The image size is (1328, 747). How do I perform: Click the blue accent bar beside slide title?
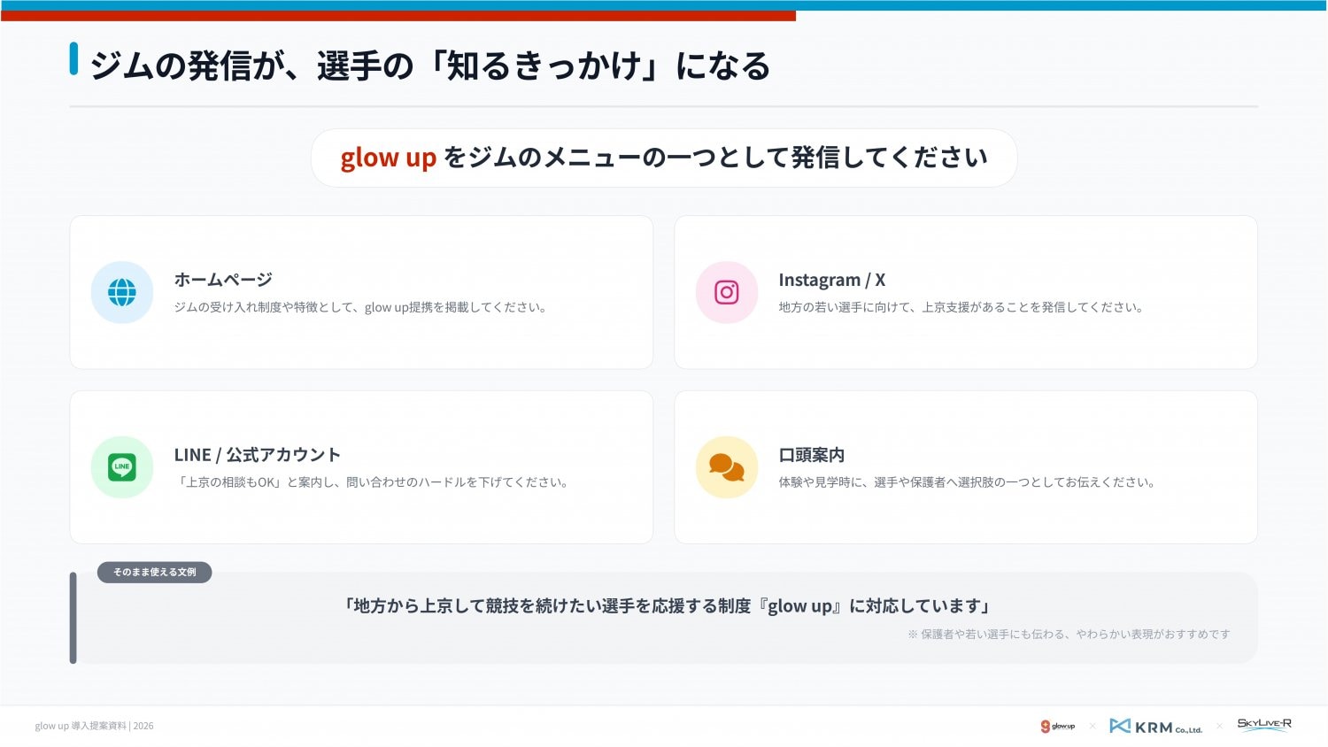(x=73, y=59)
